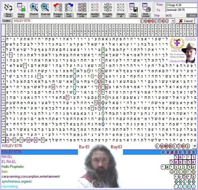Click row number 10 header
The height and width of the screenshot is (190, 198).
[x=3, y=87]
